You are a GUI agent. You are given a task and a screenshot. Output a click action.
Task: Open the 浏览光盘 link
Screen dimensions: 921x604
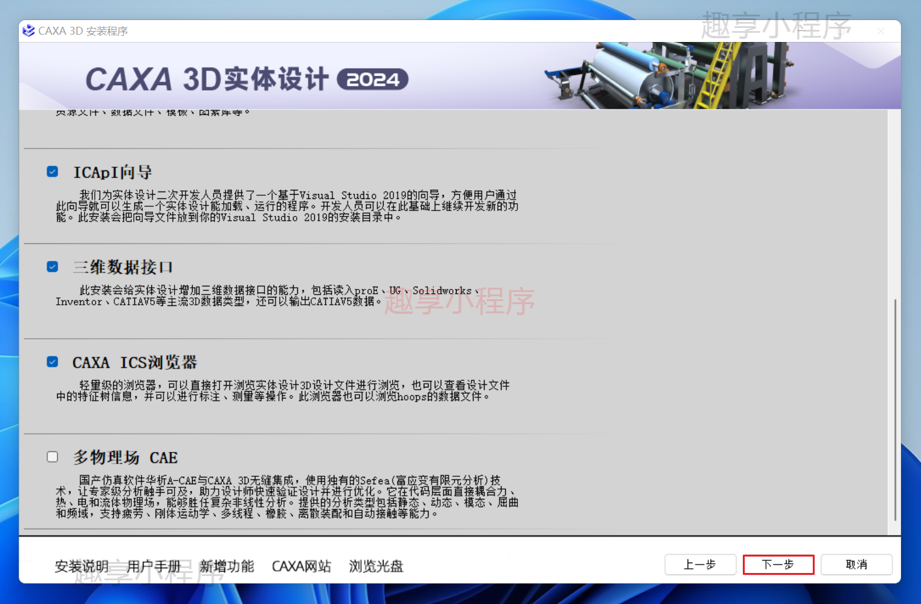click(376, 566)
